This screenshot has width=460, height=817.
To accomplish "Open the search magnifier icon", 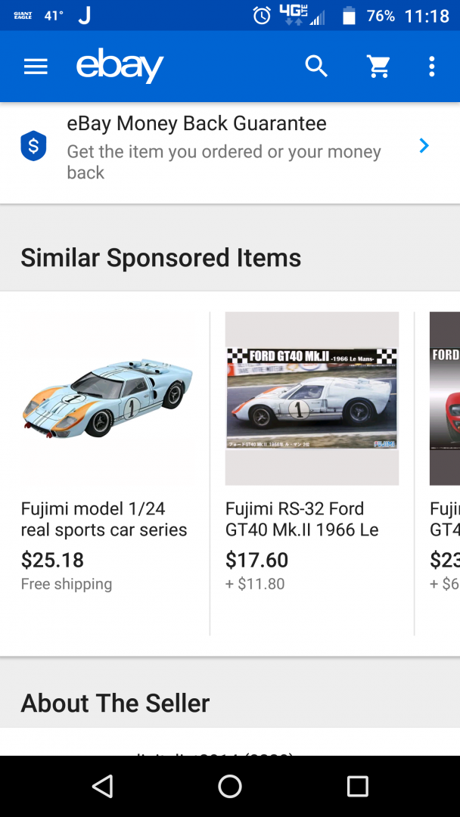I will [x=316, y=67].
